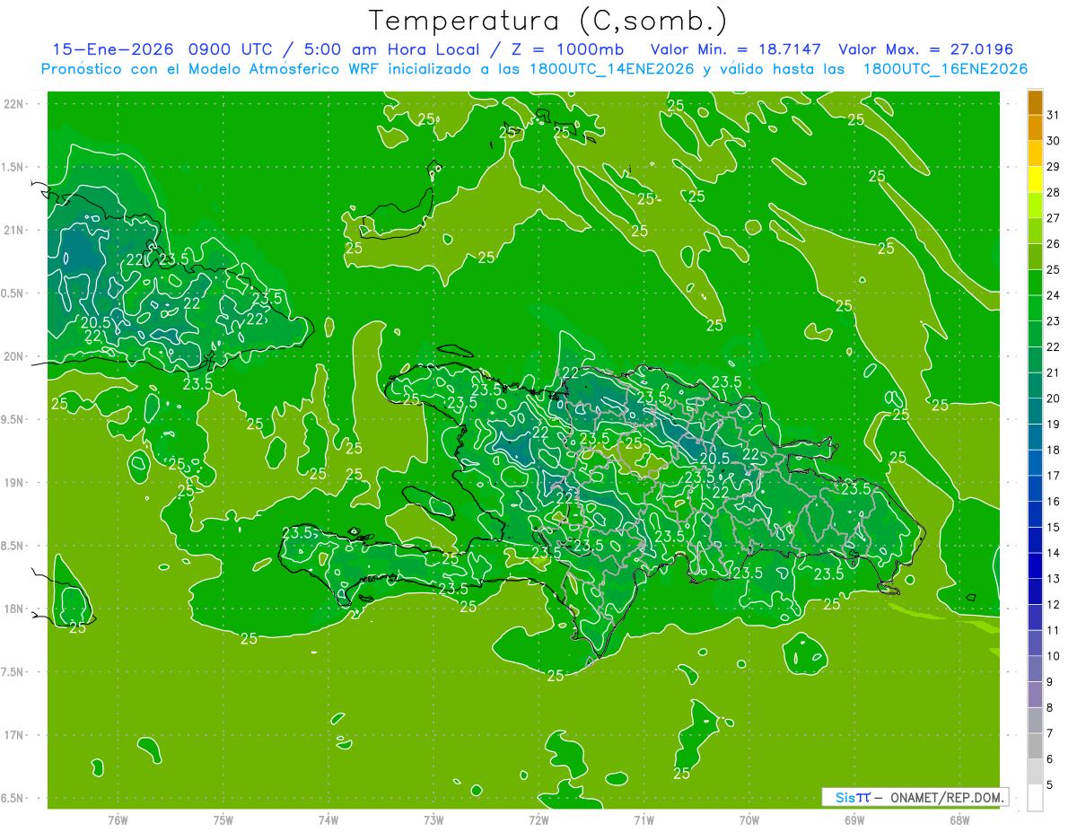Click the blue legend swatch between 15 and 16

(x=1035, y=515)
